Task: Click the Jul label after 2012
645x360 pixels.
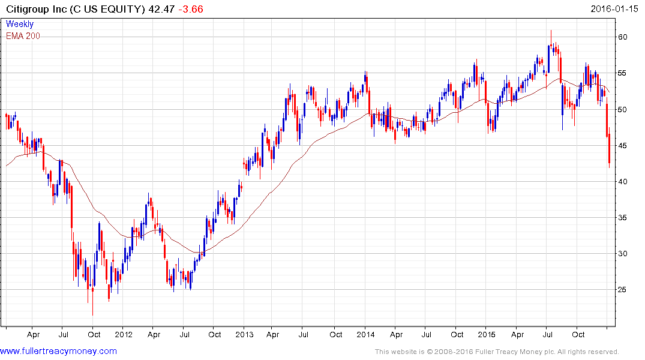Action: (185, 334)
